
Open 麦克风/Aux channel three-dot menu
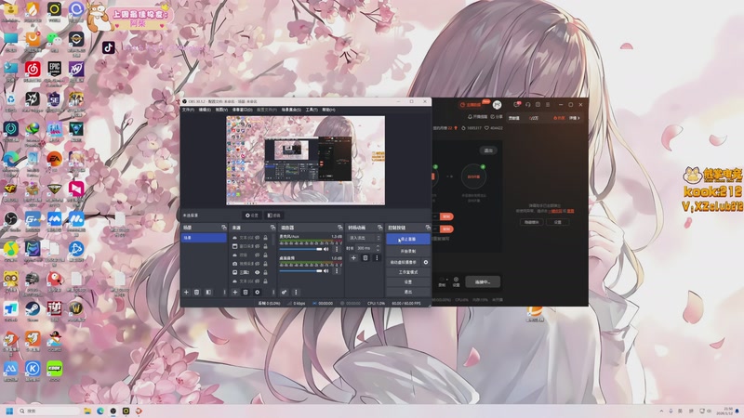click(337, 249)
